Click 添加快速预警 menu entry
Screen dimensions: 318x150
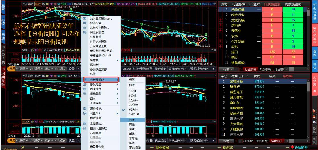tap(99, 69)
